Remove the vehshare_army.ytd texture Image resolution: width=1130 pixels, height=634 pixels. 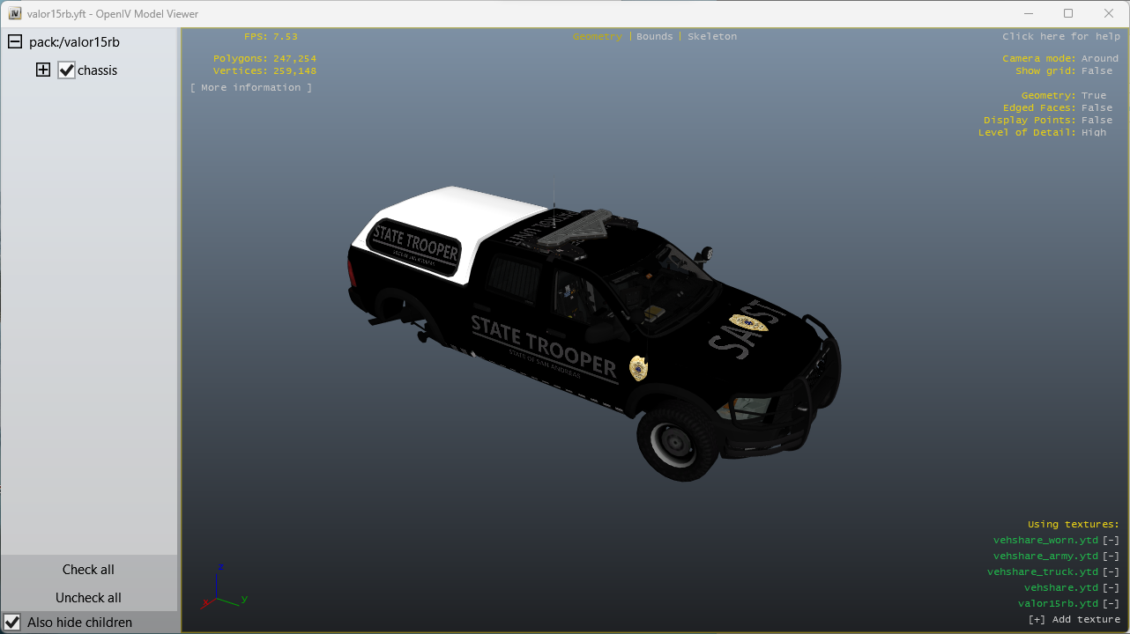point(1111,557)
